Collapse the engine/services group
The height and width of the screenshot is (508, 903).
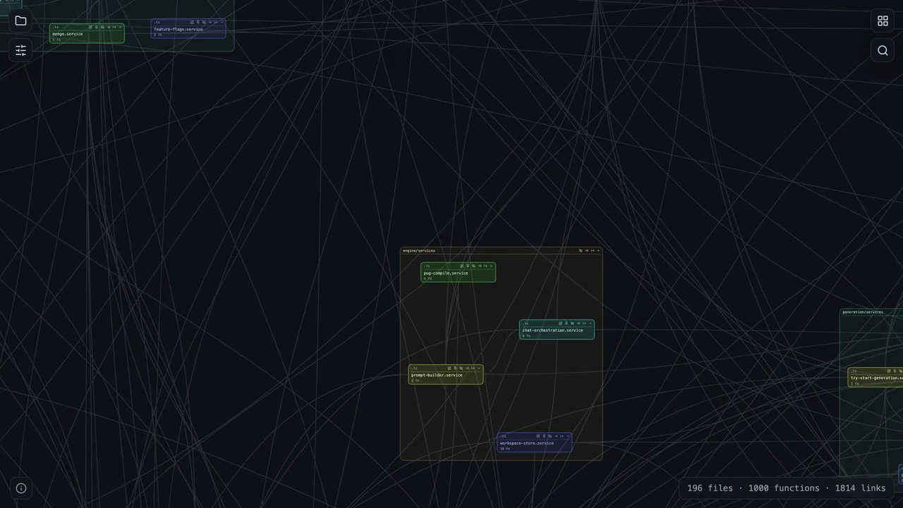[599, 250]
